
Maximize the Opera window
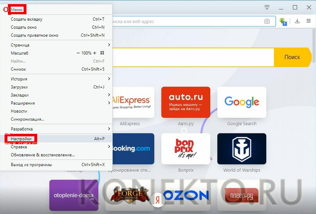pos(295,7)
